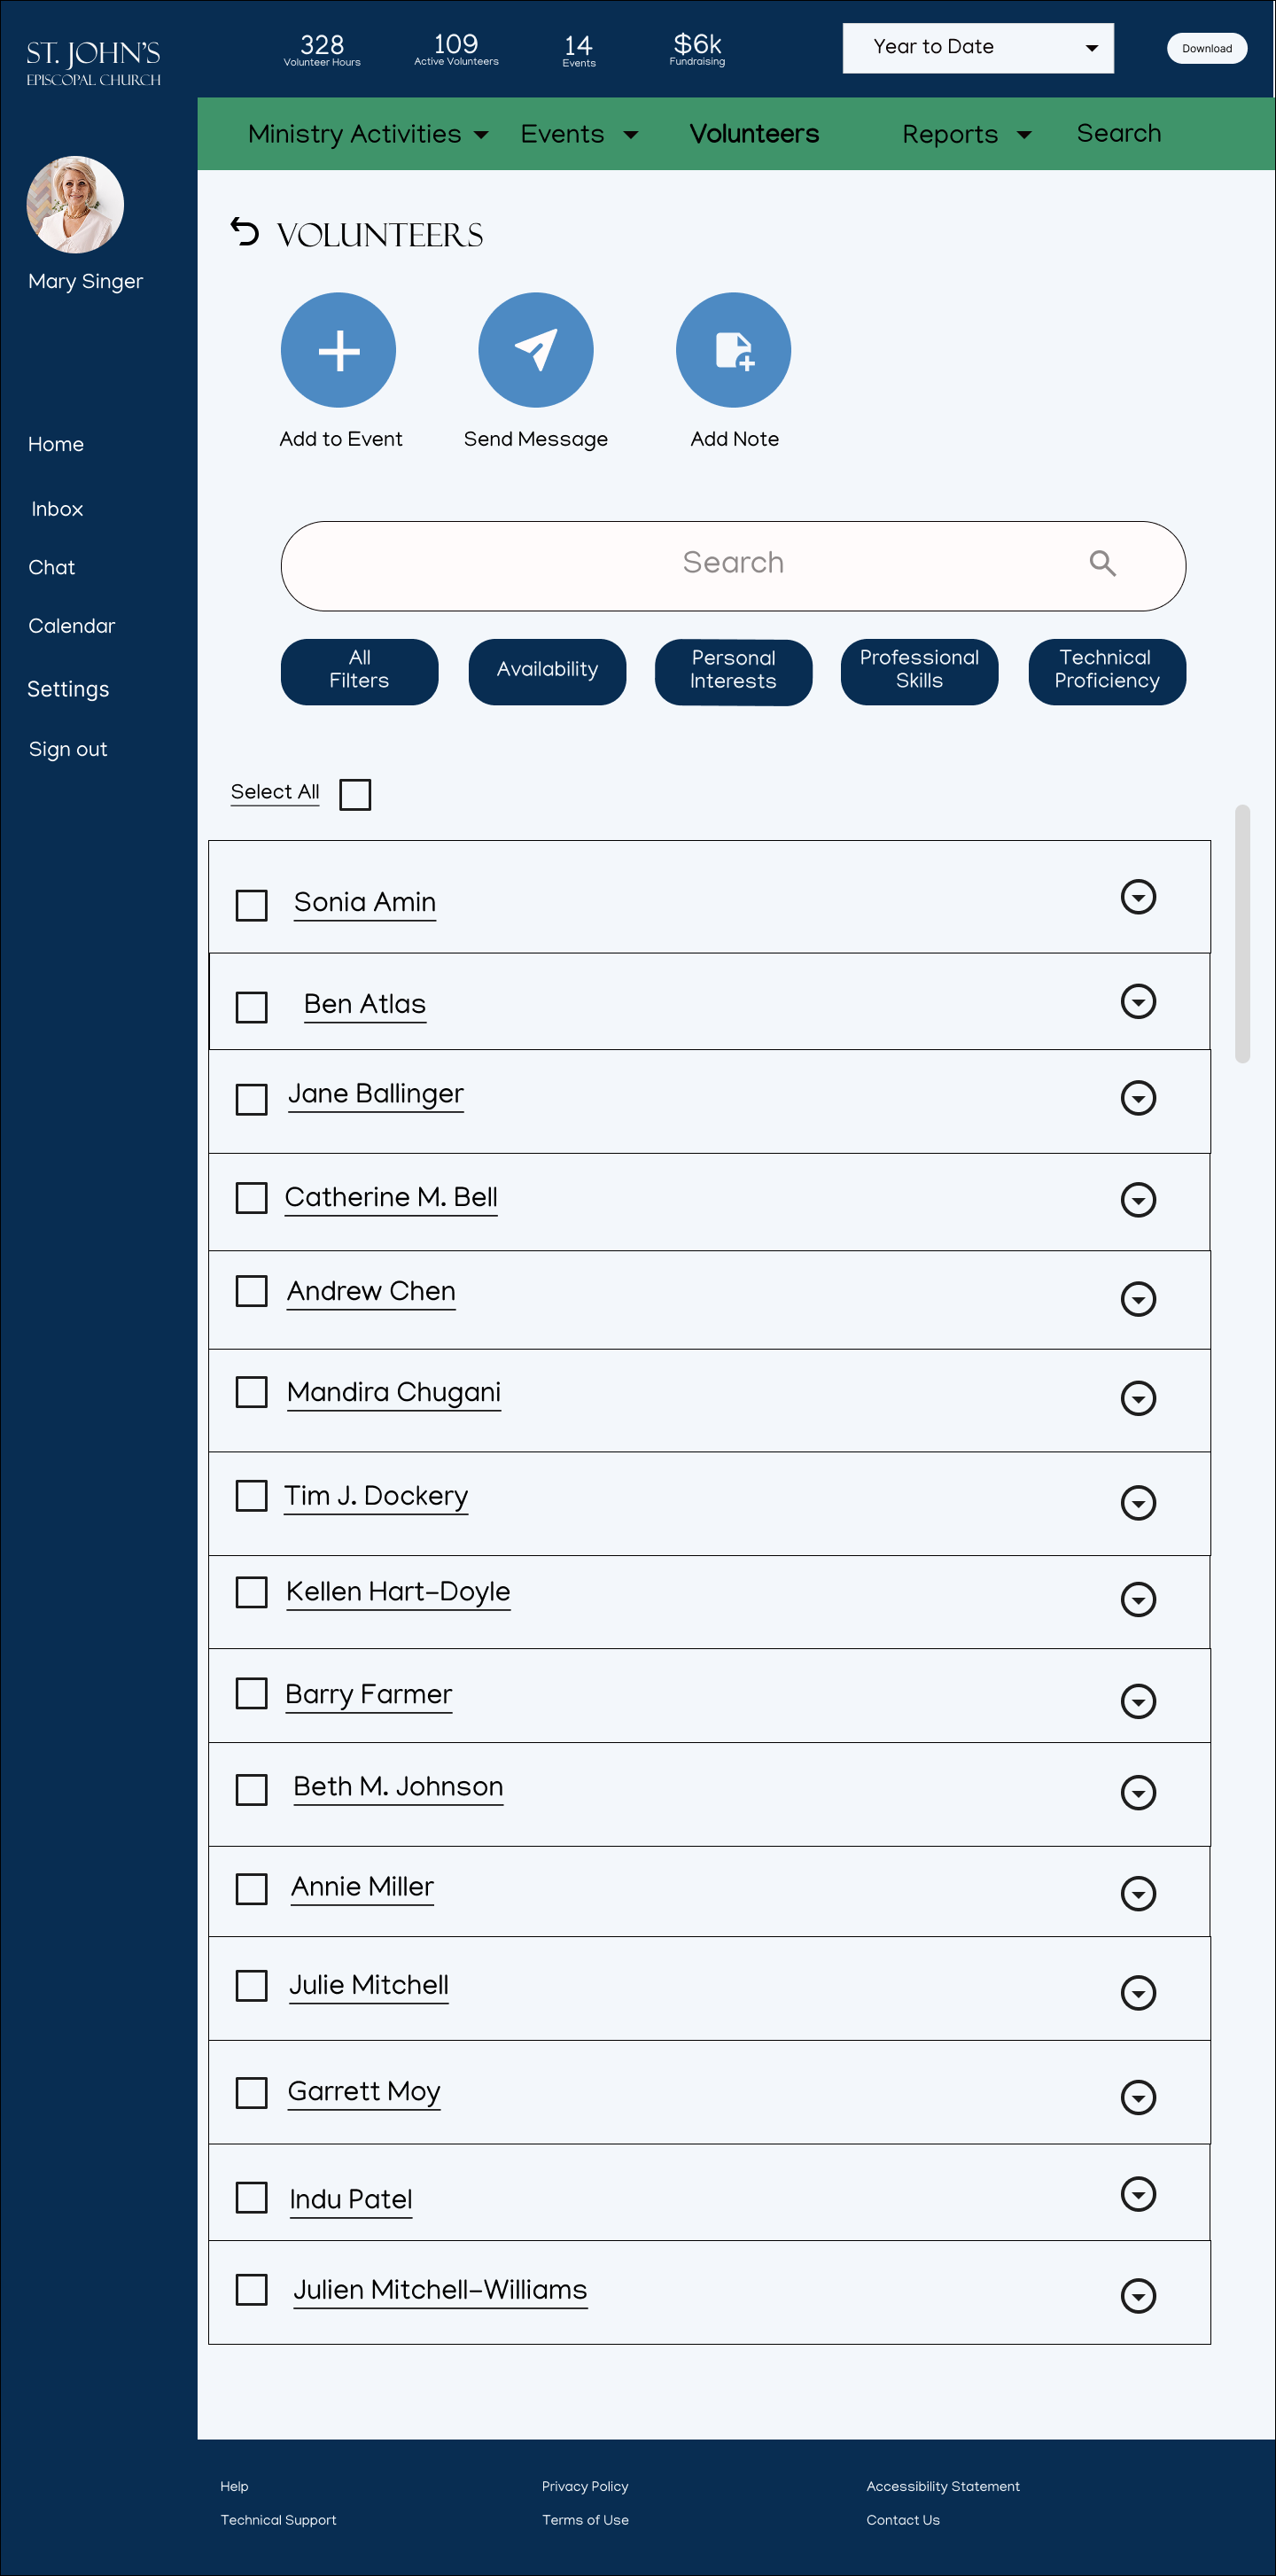Expand Jane Ballinger's row details

(1138, 1098)
